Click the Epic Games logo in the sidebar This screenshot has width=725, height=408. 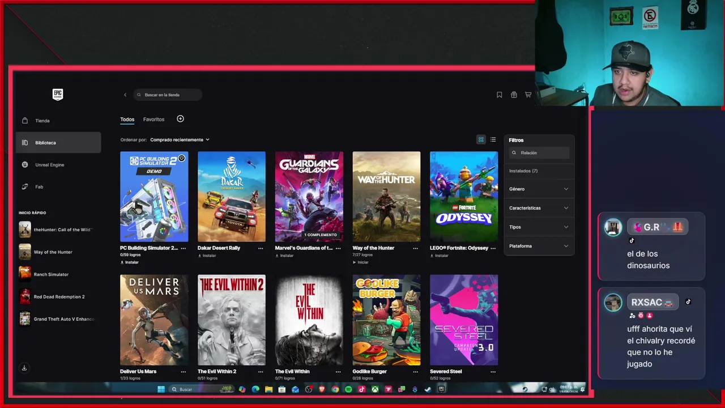pyautogui.click(x=58, y=95)
